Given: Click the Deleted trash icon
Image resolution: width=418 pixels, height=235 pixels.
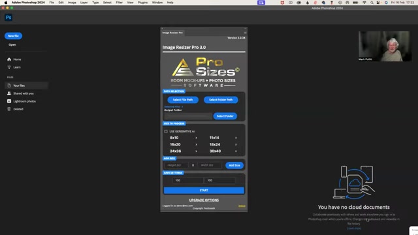Looking at the screenshot, I should pos(9,109).
